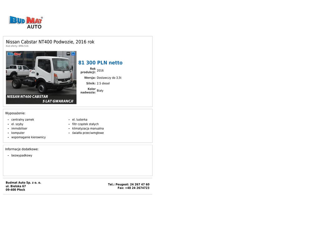This screenshot has width=320, height=226.
Task: Click the 'bezwypadkowy' additional info item
Action: click(x=22, y=155)
